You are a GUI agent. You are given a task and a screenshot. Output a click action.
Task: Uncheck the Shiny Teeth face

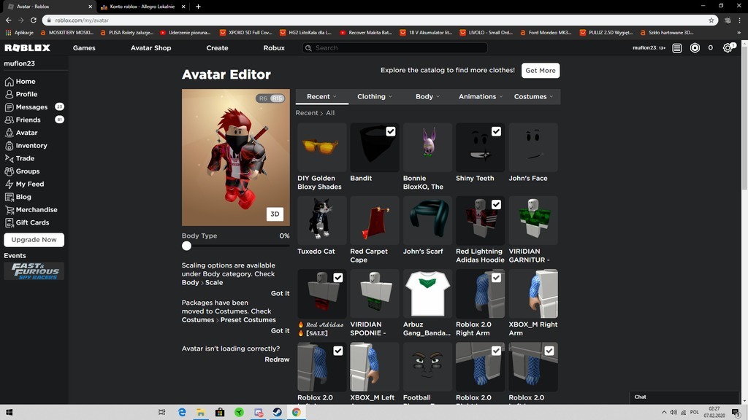(496, 131)
